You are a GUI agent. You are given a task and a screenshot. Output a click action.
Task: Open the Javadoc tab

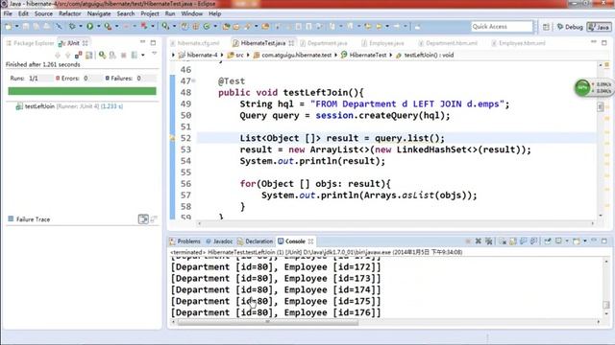219,241
